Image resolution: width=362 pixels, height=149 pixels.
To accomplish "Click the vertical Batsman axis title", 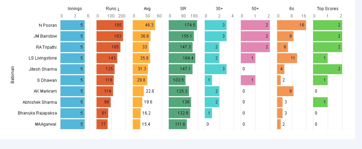I will coord(13,74).
